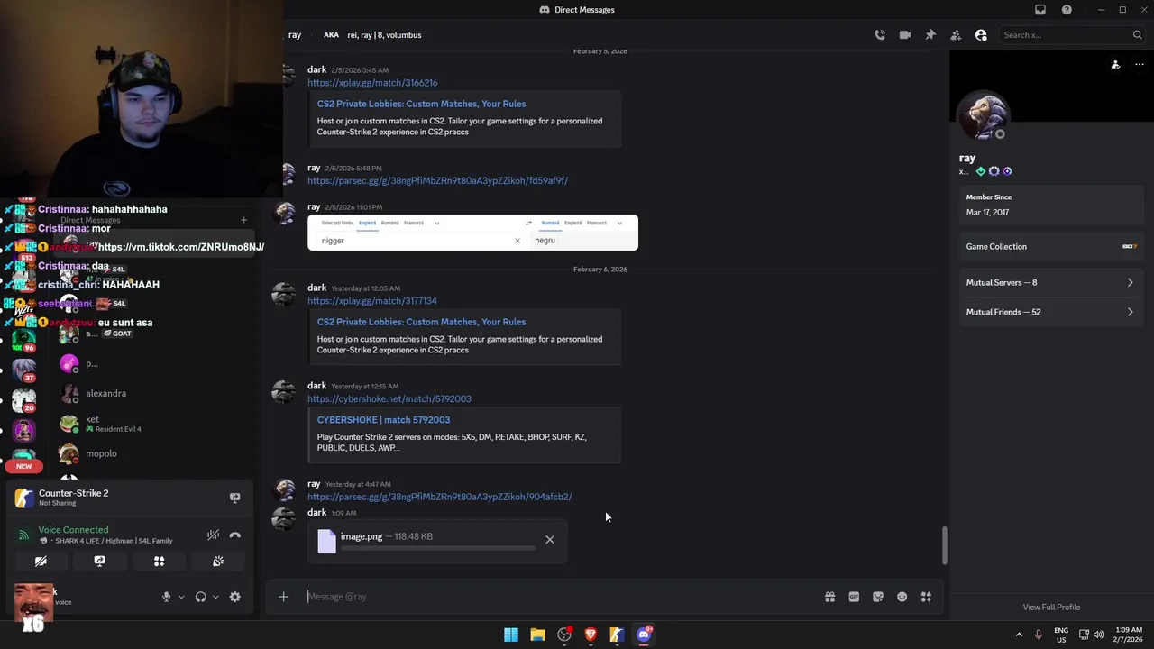Screen dimensions: 1154x649
Task: Toggle microphone mute in user panel
Action: (166, 597)
